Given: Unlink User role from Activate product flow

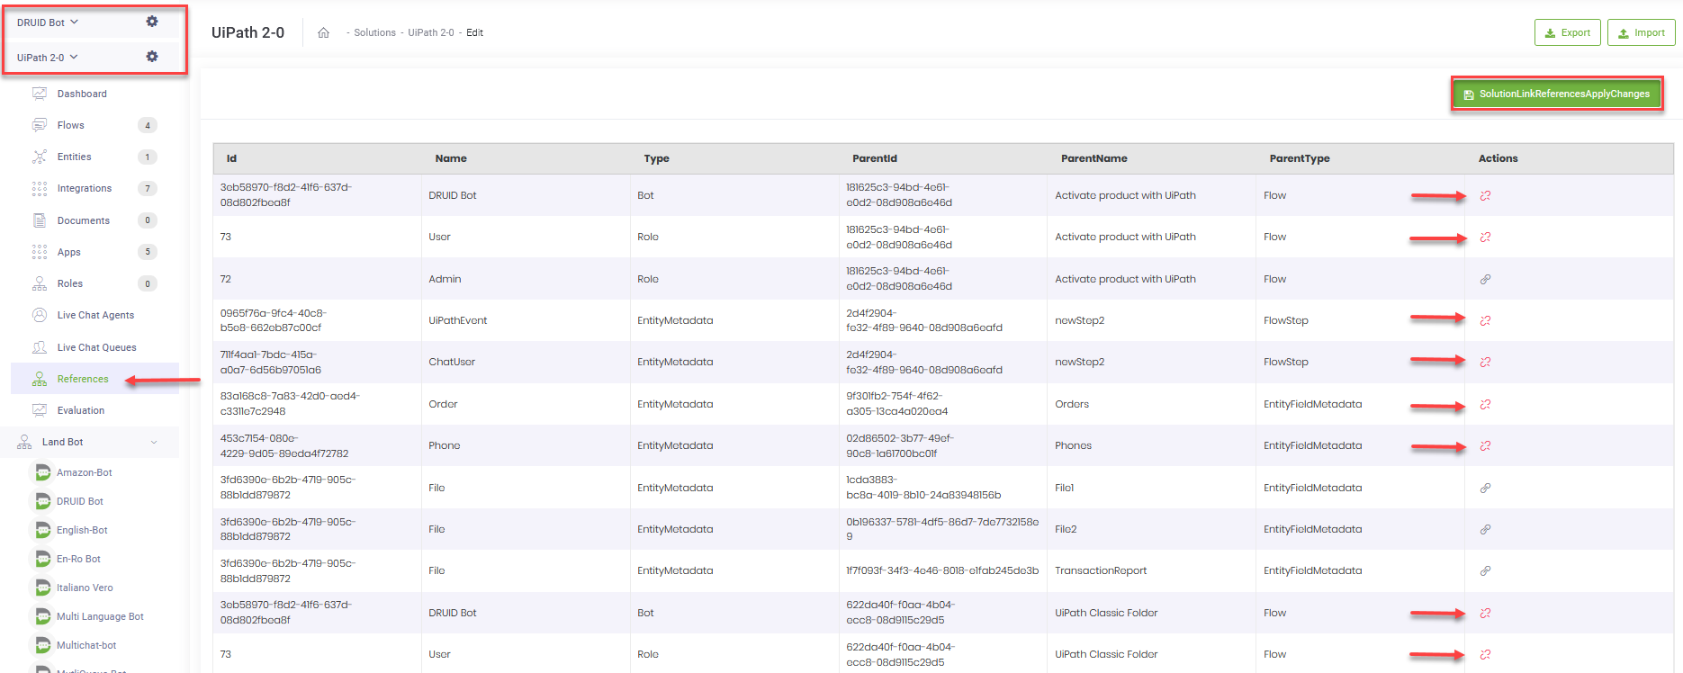Looking at the screenshot, I should coord(1485,237).
